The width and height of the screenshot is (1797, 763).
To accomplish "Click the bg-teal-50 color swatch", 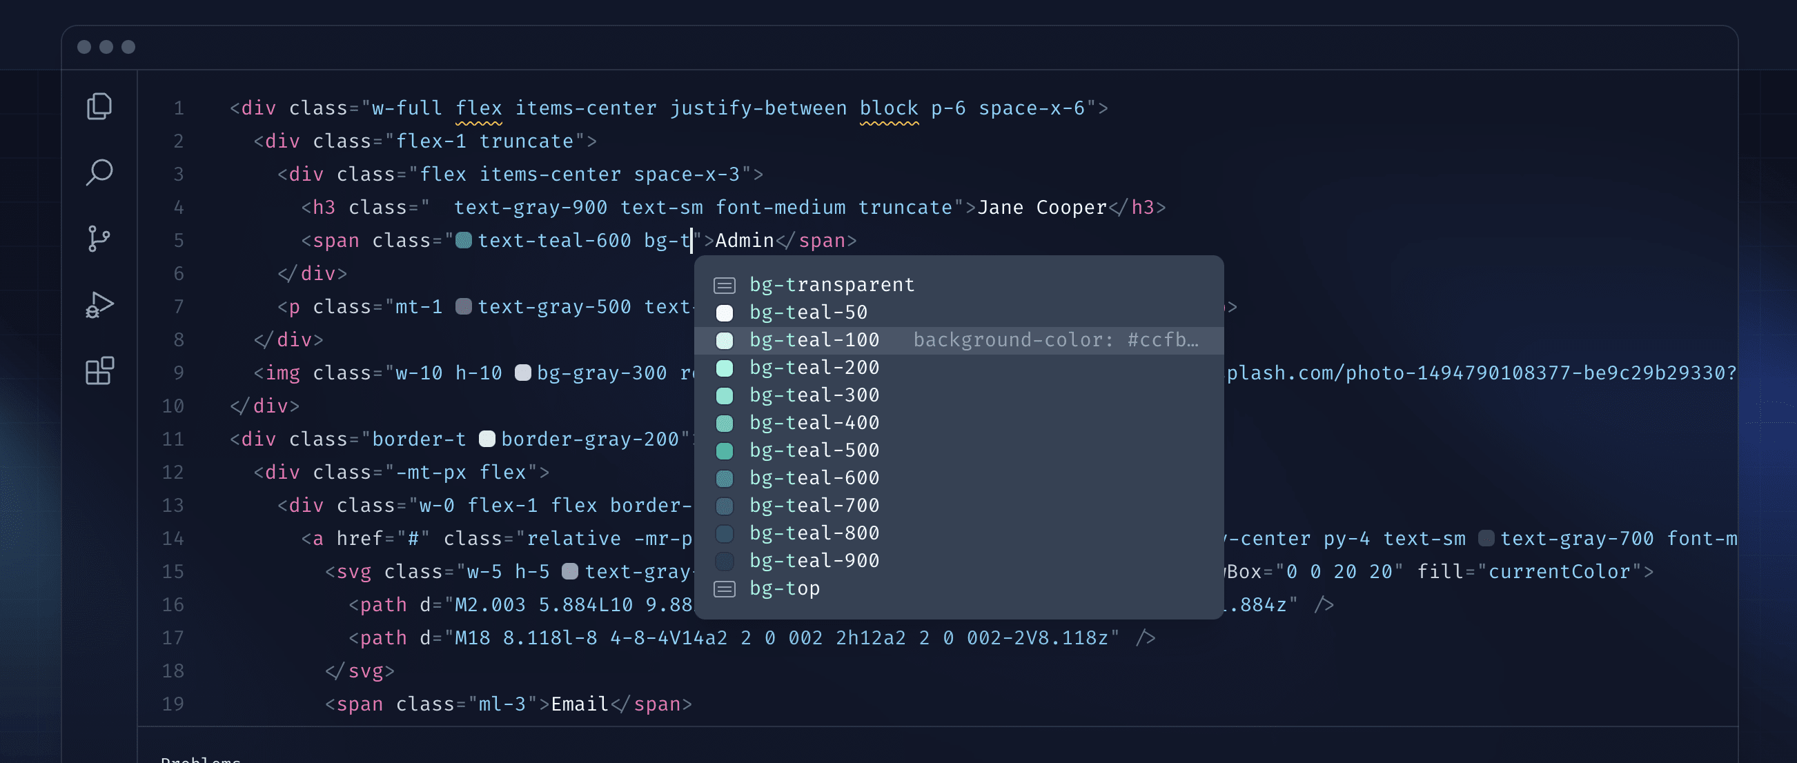I will click(x=725, y=313).
